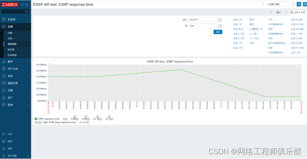Choose the 过去 7 天 range
Image resolution: width=307 pixels, height=159 pixels.
(x=238, y=24)
